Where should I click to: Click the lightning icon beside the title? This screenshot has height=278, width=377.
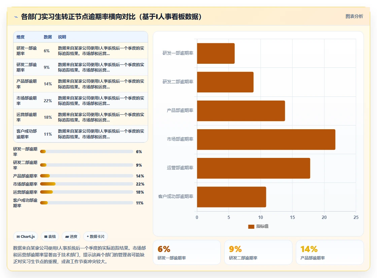pos(16,17)
